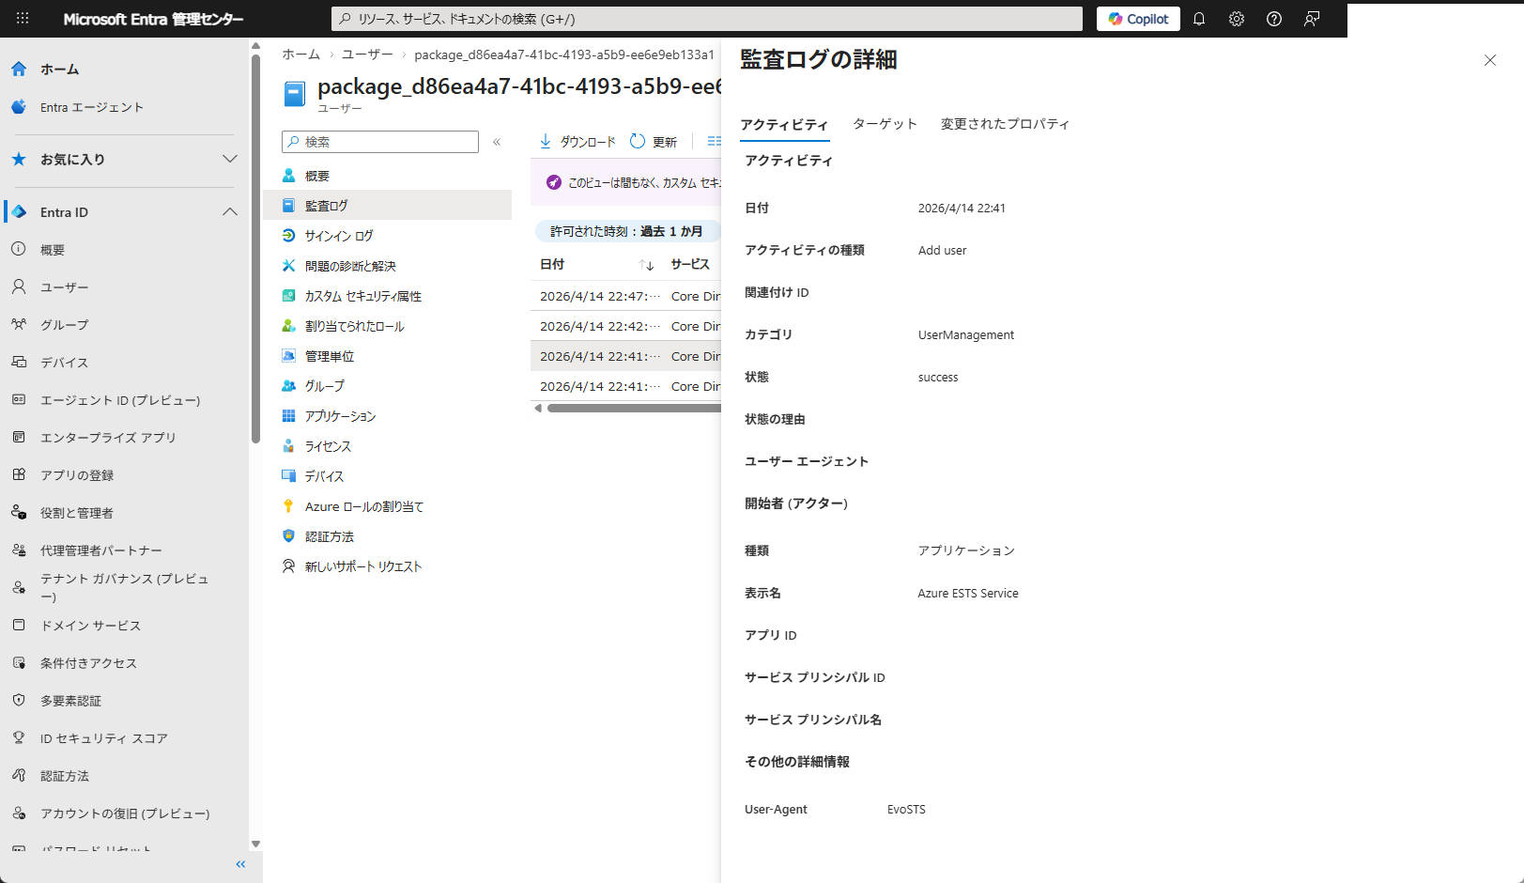Screen dimensions: 1524x883
Task: Open the settings gear
Action: pyautogui.click(x=1237, y=19)
